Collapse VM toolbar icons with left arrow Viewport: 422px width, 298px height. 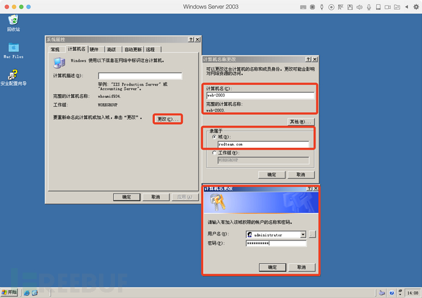point(407,7)
